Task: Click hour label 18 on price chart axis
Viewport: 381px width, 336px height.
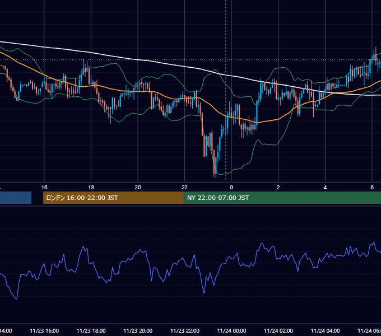Action: pyautogui.click(x=91, y=188)
